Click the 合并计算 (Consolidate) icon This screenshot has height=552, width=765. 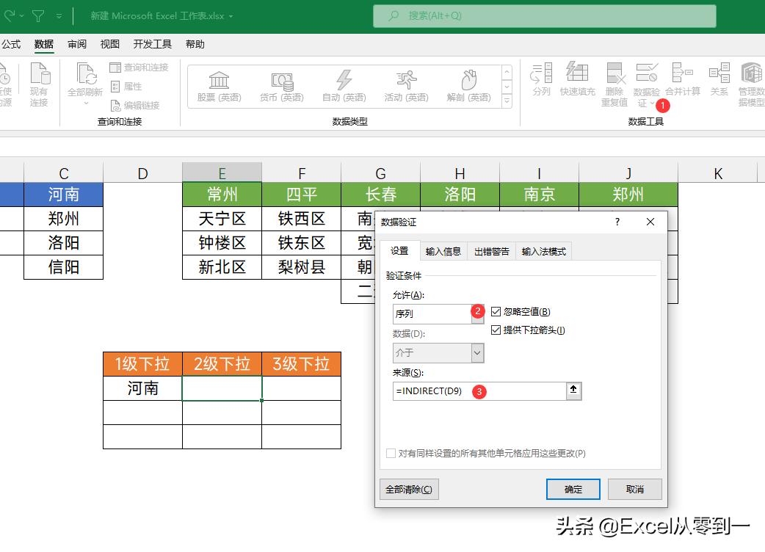(684, 81)
